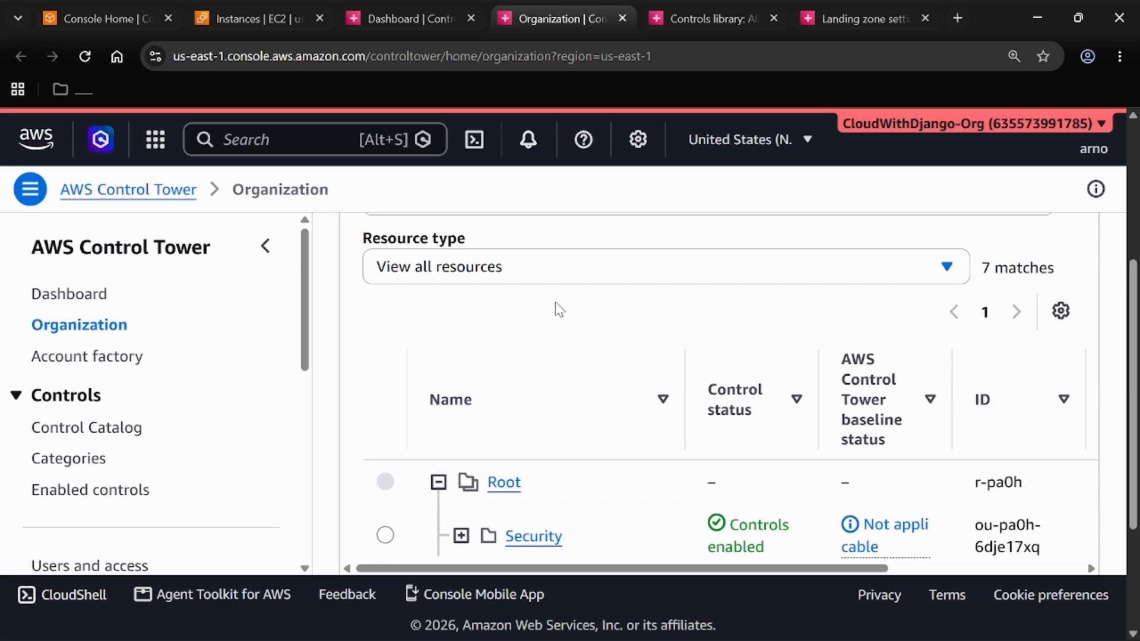Open Dashboard in the sidebar
Image resolution: width=1140 pixels, height=641 pixels.
point(69,294)
